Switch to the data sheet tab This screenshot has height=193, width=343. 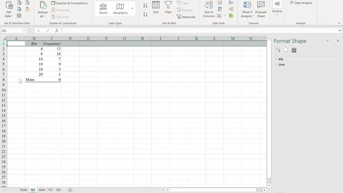(42, 190)
